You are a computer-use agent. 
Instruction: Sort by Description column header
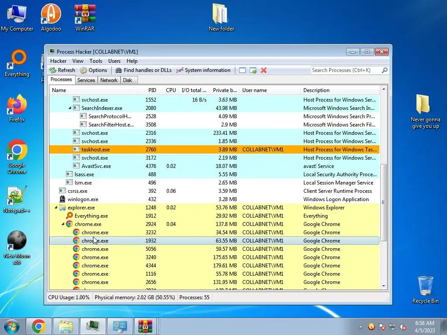pos(340,90)
